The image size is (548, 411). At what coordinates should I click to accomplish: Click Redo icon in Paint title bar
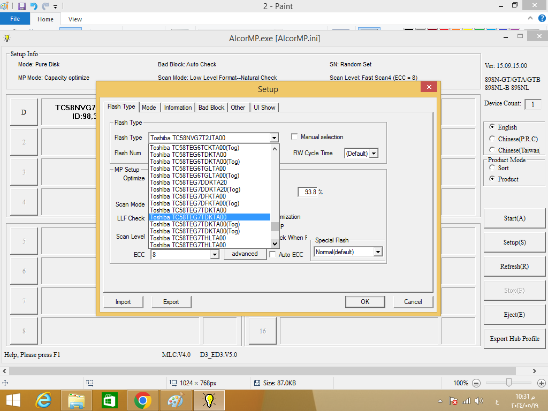tap(45, 6)
